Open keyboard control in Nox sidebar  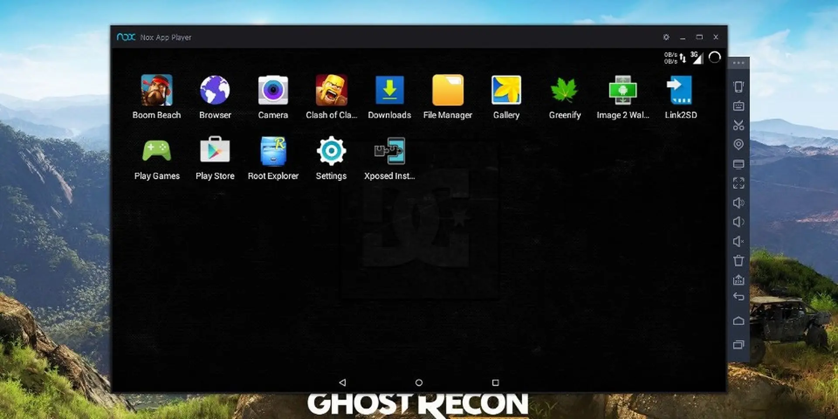pos(738,106)
